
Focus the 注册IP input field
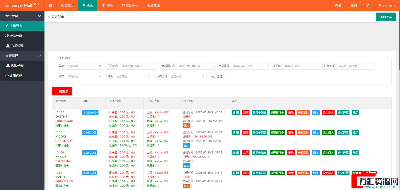(x=301, y=66)
